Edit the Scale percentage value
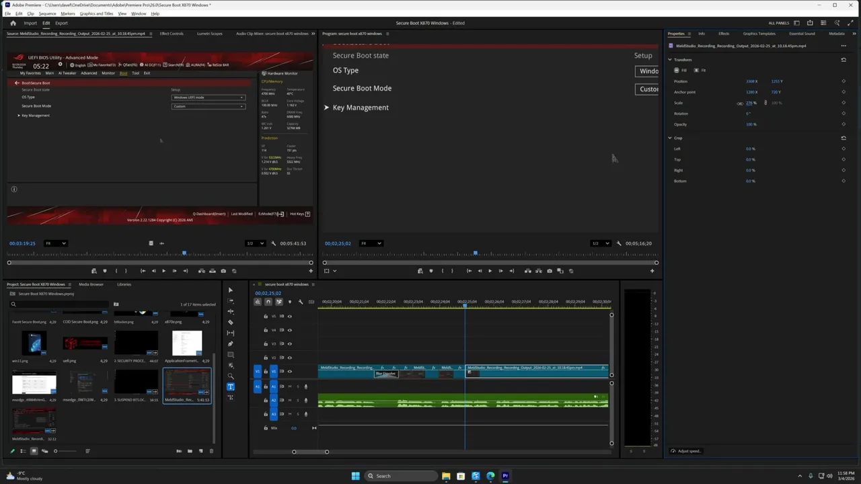861x484 pixels. (x=750, y=103)
